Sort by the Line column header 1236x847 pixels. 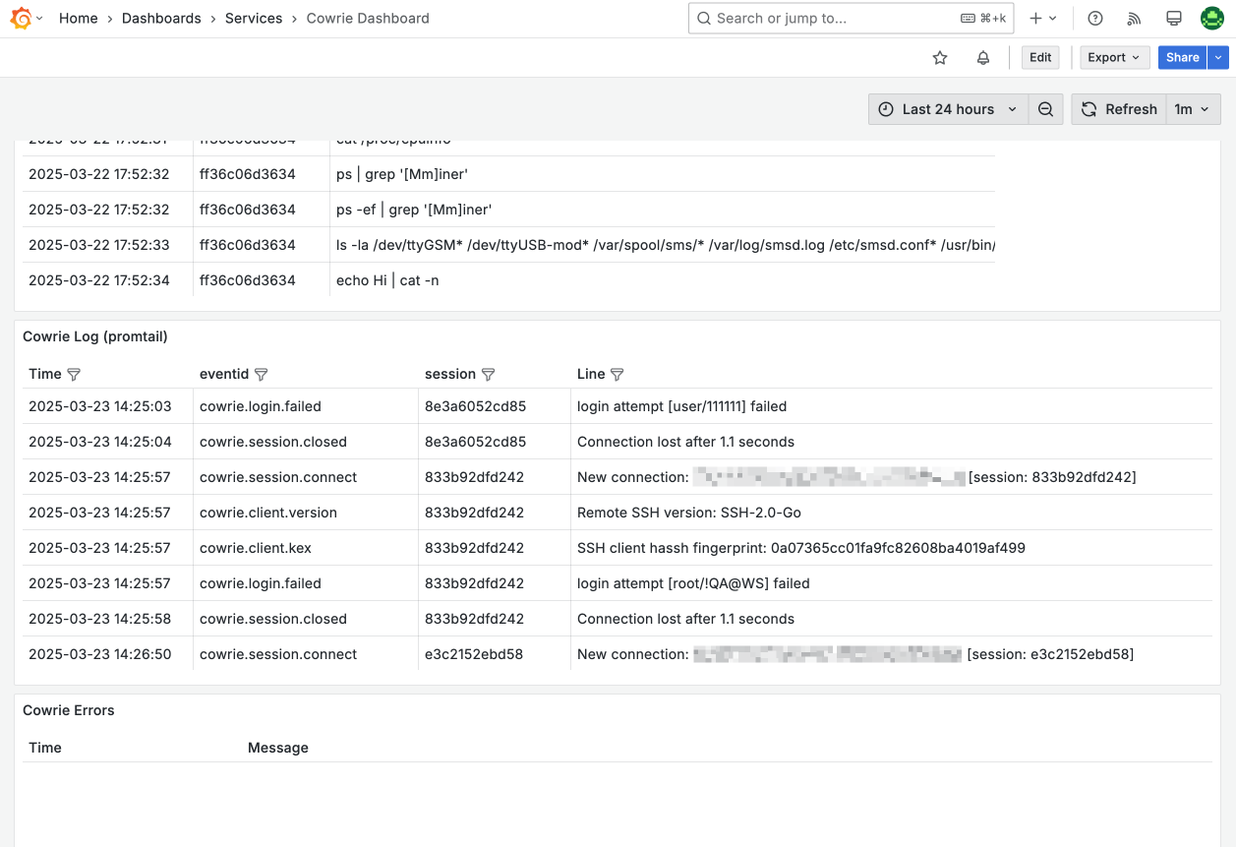coord(591,374)
